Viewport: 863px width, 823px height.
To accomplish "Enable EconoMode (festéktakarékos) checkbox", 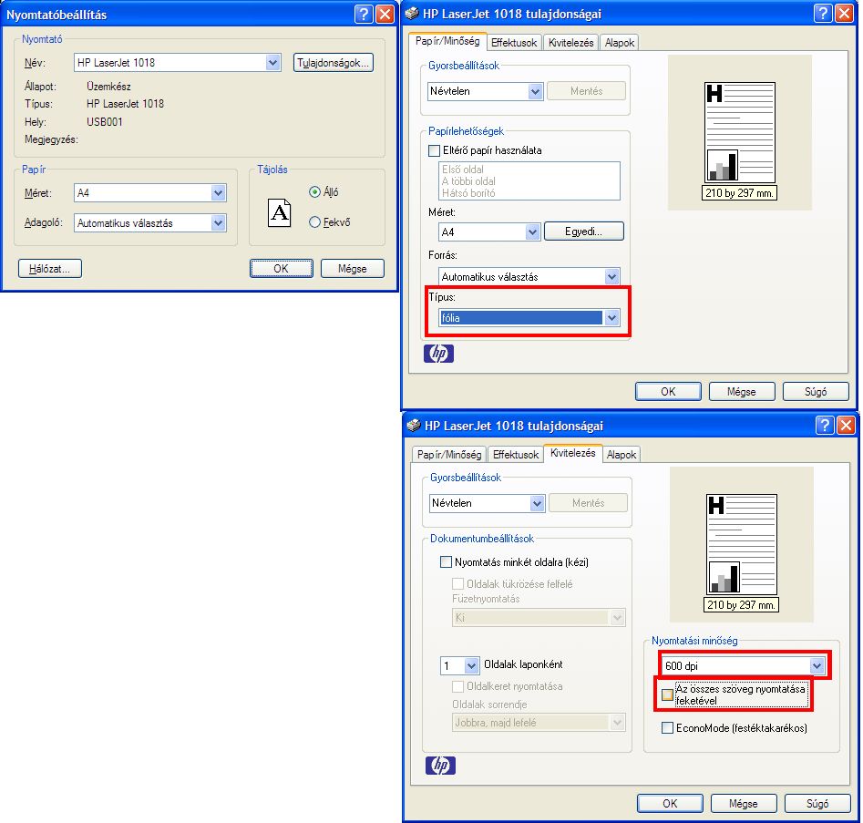I will [x=667, y=728].
